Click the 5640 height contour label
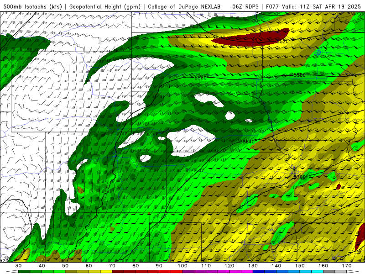The height and width of the screenshot is (274, 365). [248, 142]
